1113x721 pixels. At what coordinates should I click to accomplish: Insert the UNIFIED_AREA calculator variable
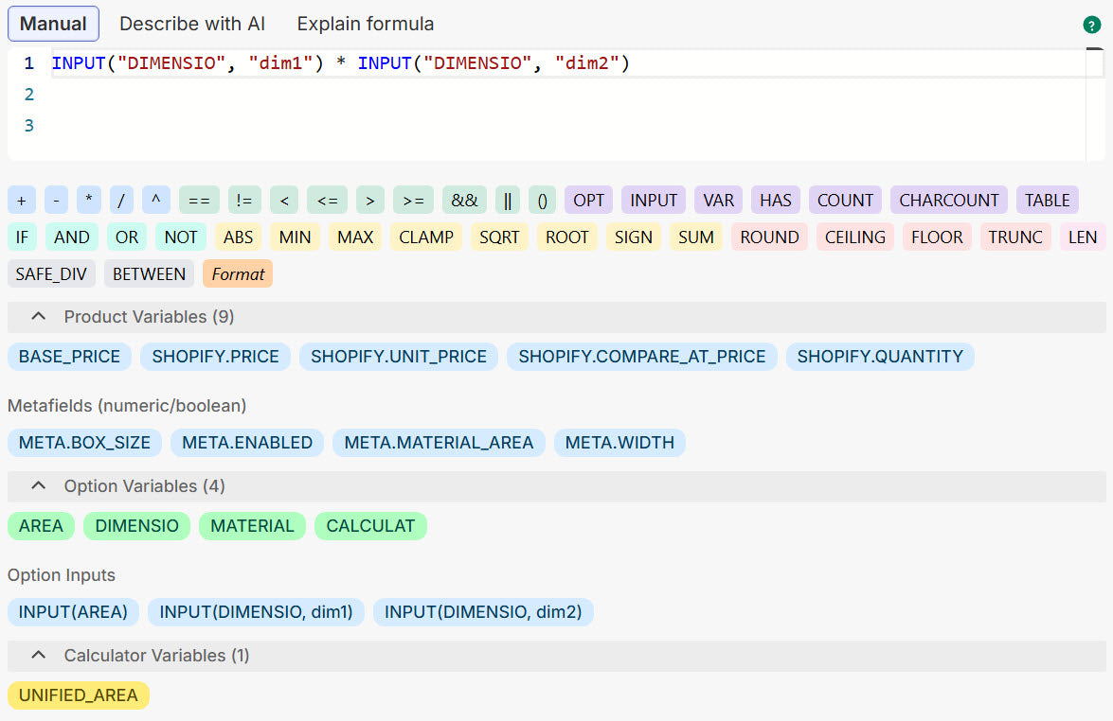point(78,695)
